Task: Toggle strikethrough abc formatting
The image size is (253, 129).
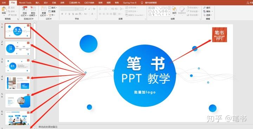Action: click(x=77, y=14)
